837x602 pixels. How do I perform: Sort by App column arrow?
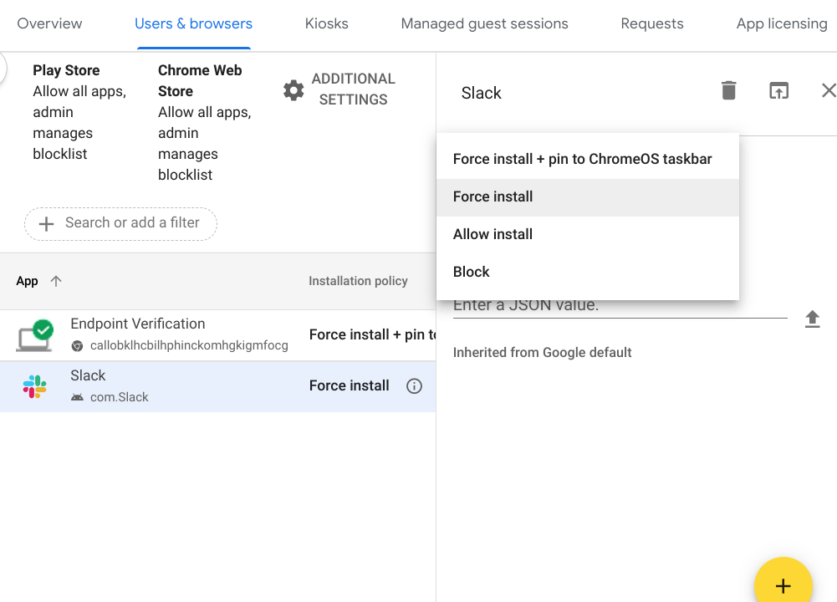[x=56, y=281]
